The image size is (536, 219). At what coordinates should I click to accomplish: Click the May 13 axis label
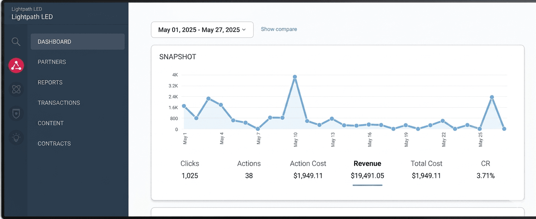tap(333, 140)
